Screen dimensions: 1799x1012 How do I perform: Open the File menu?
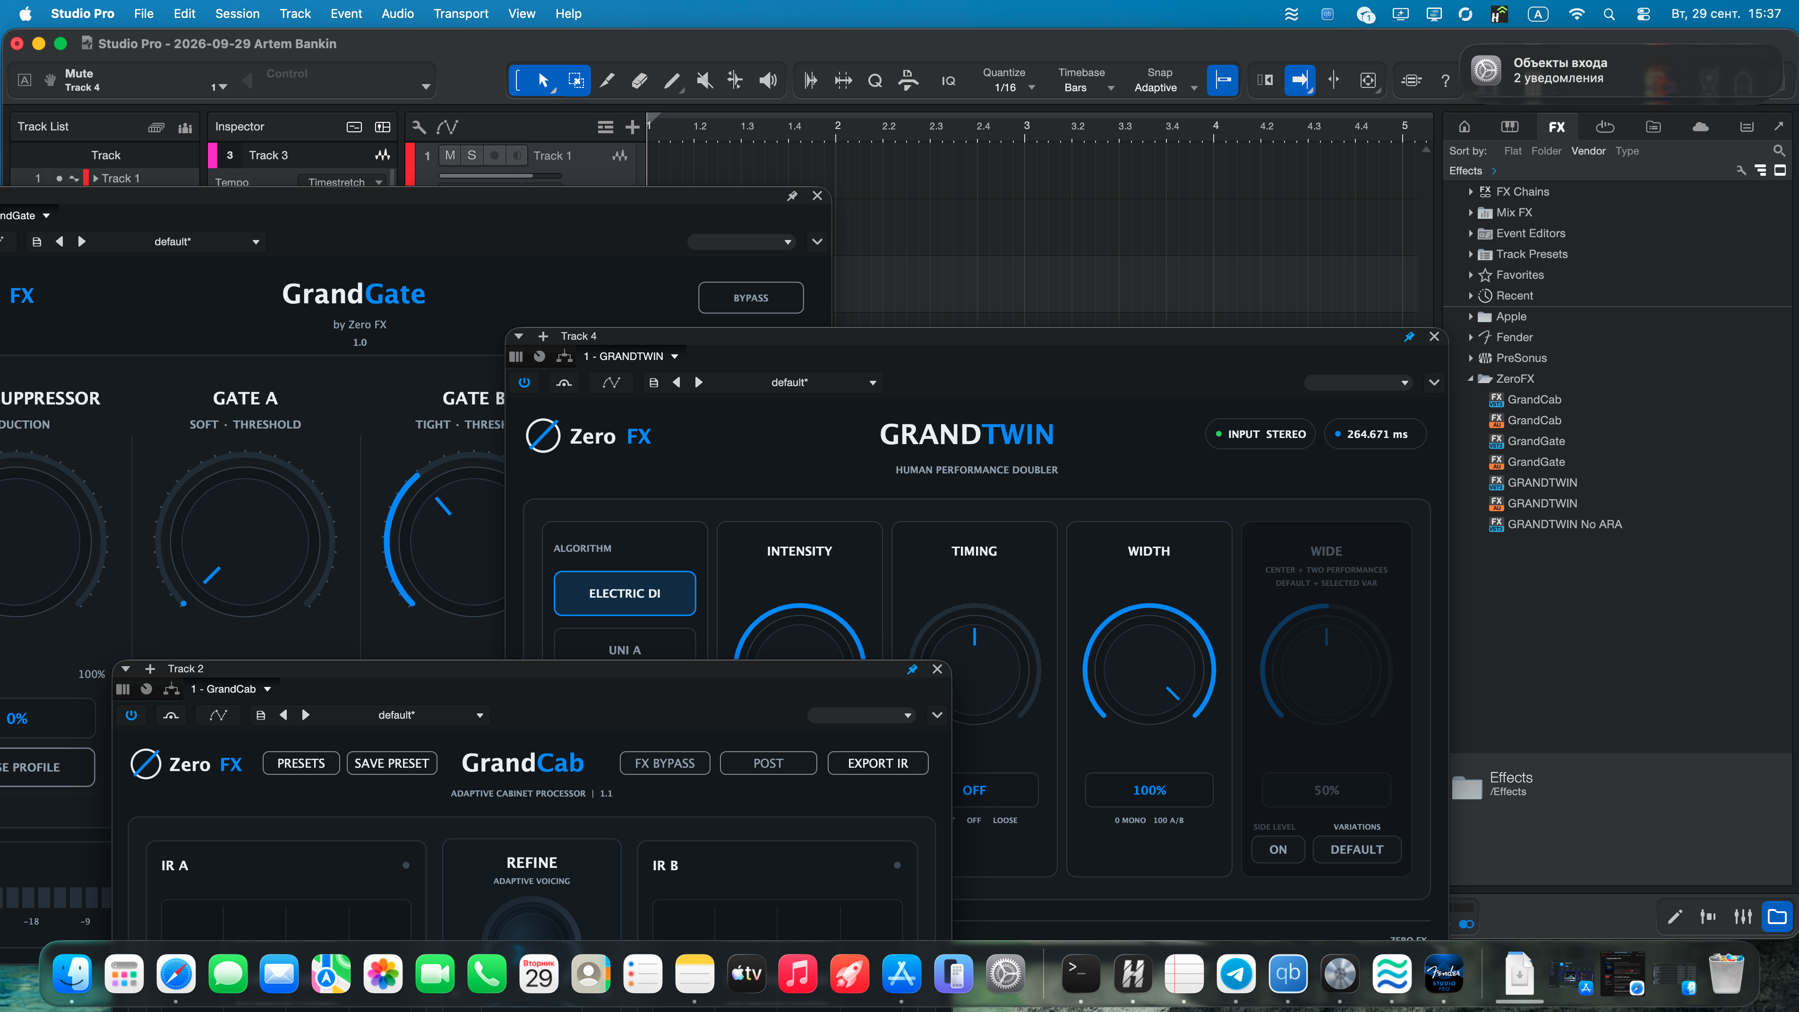(x=143, y=14)
